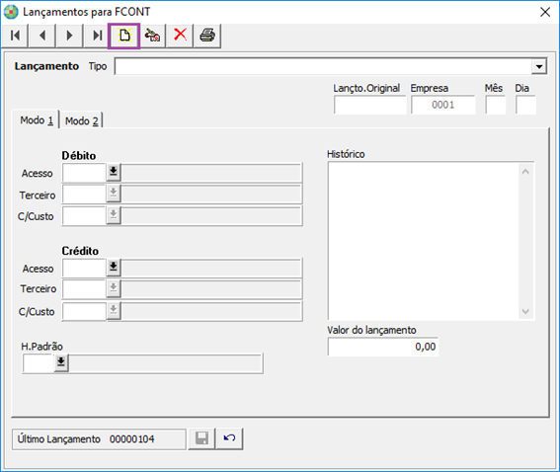Image resolution: width=560 pixels, height=472 pixels.
Task: Click the Valor do lançamento field
Action: (x=383, y=347)
